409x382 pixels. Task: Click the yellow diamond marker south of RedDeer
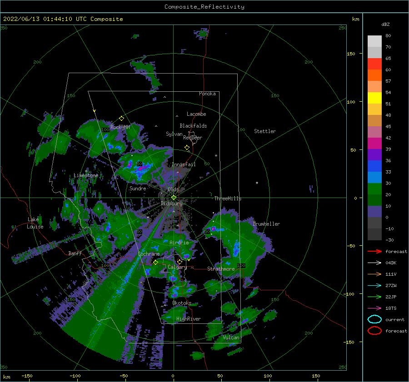[187, 148]
